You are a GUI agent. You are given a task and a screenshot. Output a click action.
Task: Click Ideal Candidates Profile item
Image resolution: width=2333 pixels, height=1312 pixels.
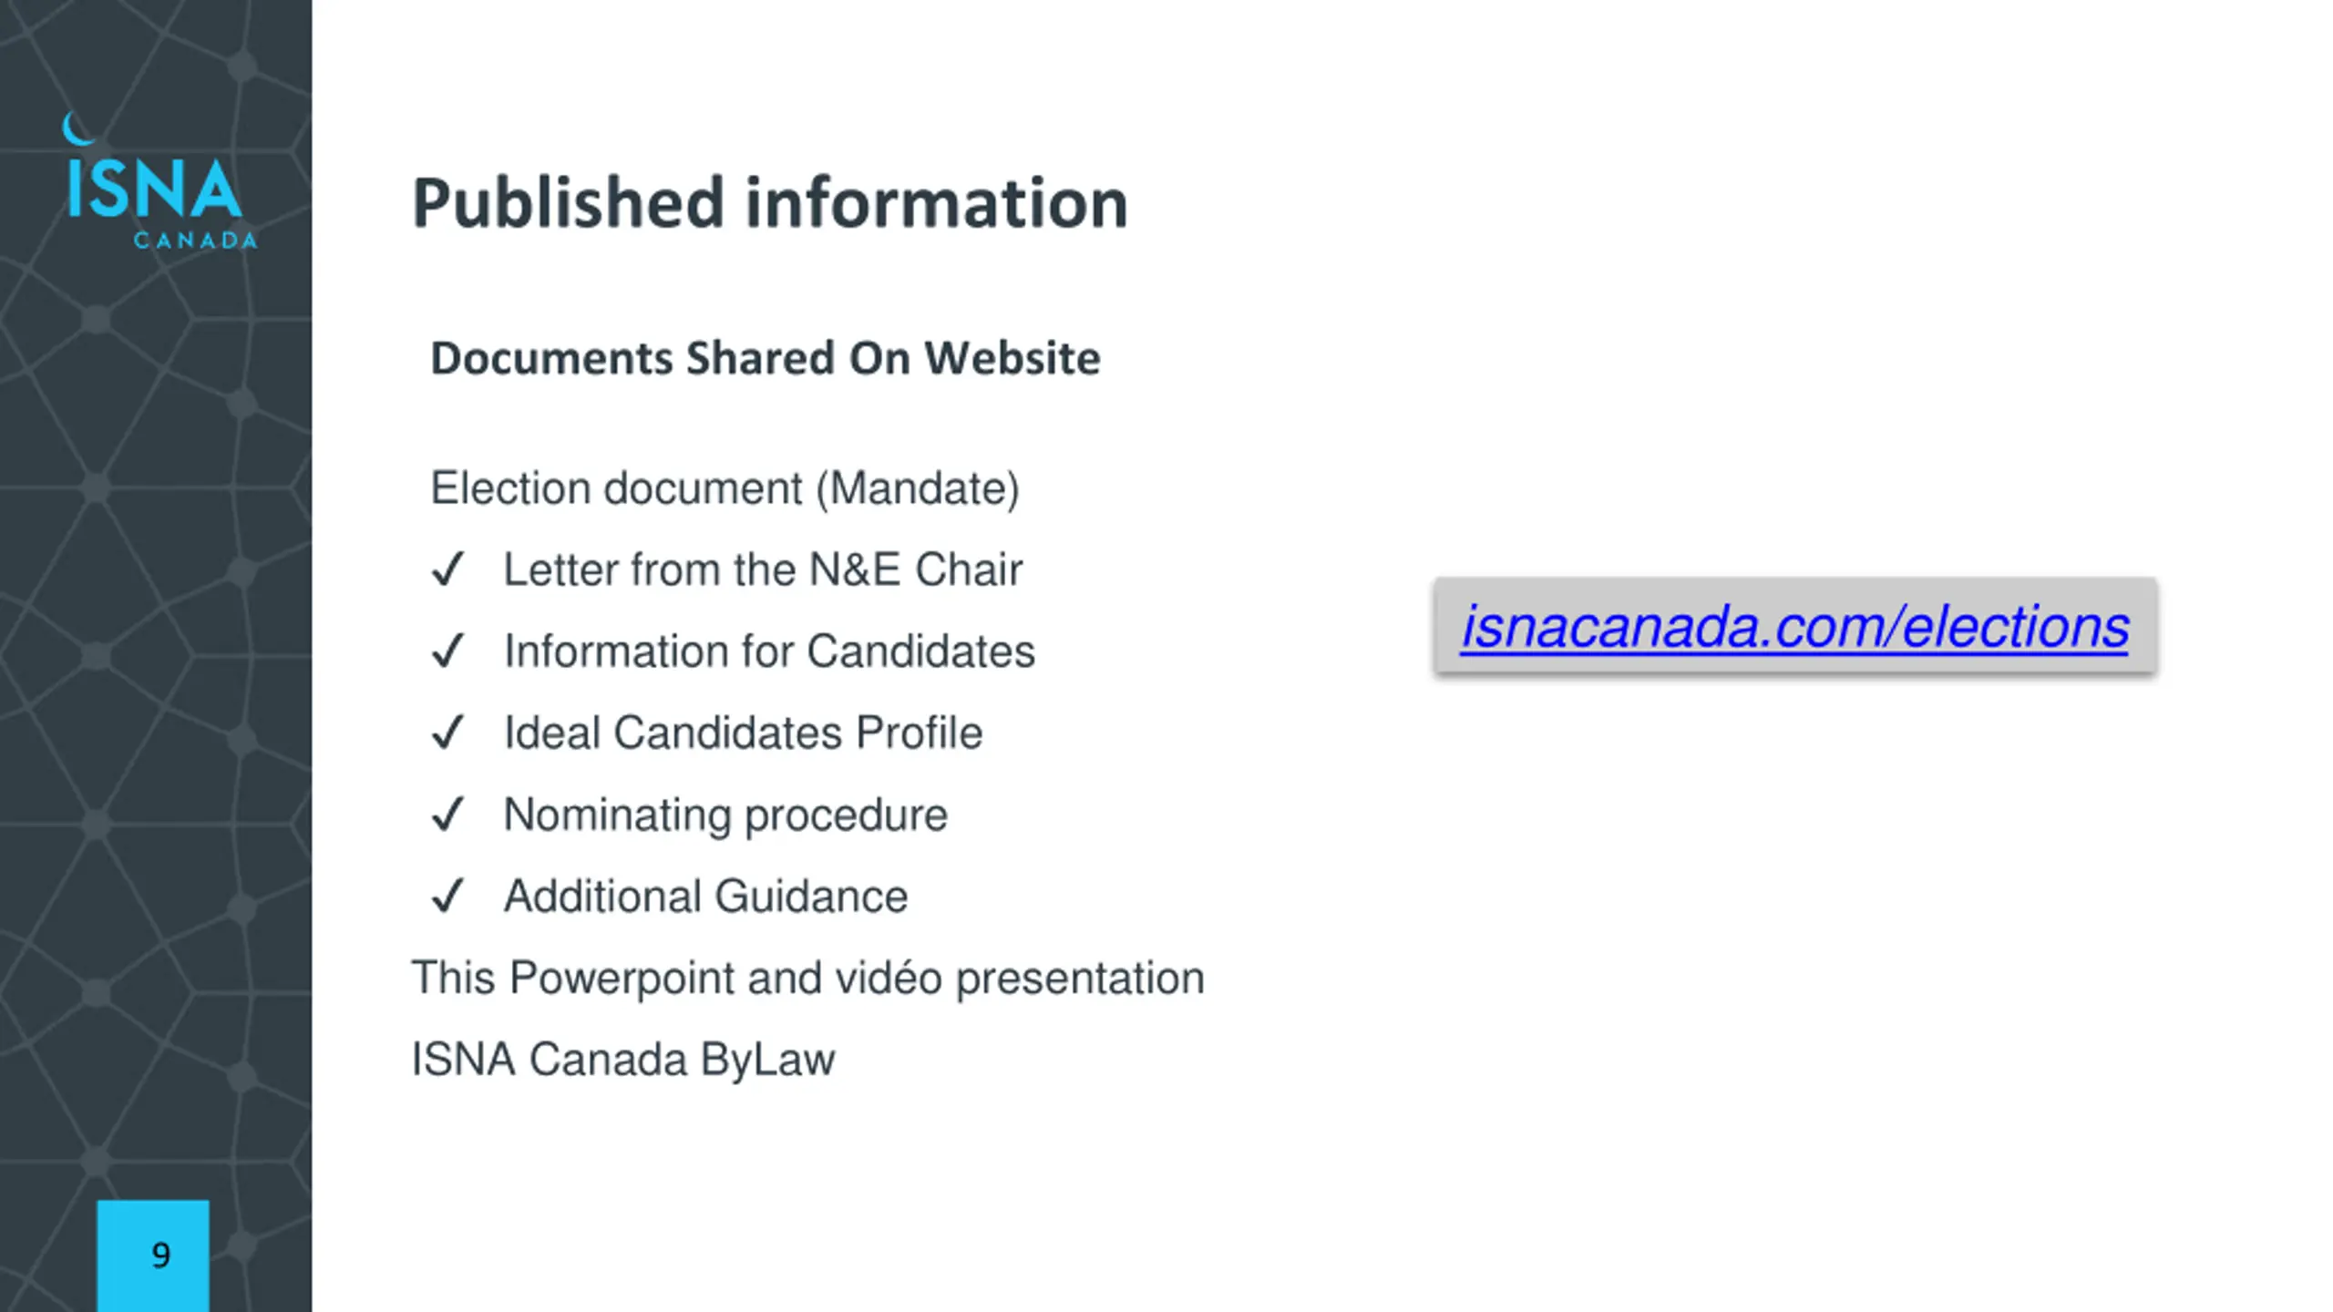coord(743,733)
